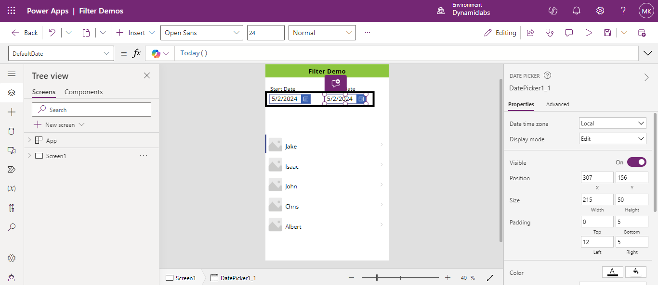Screen dimensions: 658x285
Task: Expand Screen1 in the tree view
Action: [x=29, y=156]
